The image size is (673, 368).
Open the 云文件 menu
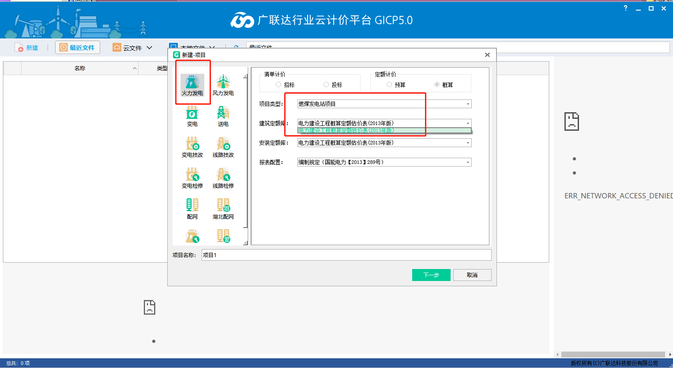coord(132,47)
